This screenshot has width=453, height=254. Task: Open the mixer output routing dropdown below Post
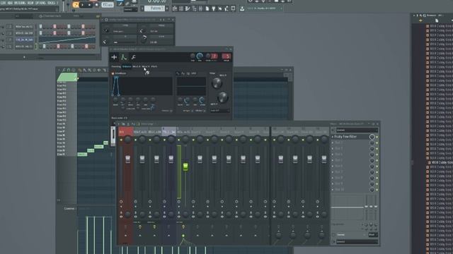(x=357, y=242)
